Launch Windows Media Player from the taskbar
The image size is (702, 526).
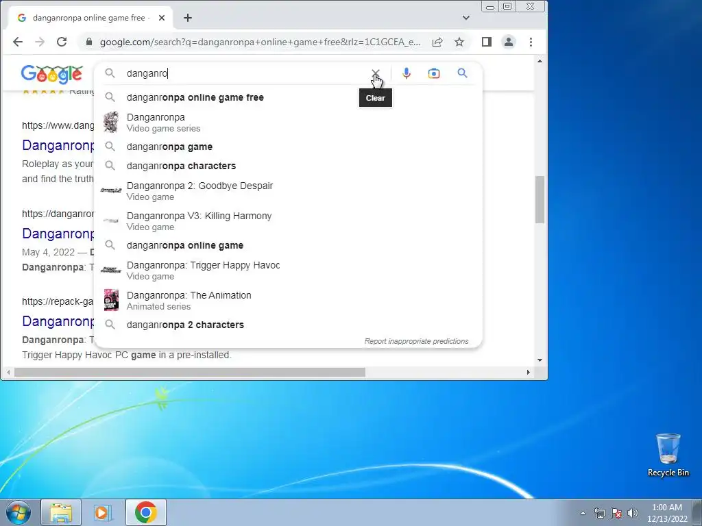click(x=103, y=512)
